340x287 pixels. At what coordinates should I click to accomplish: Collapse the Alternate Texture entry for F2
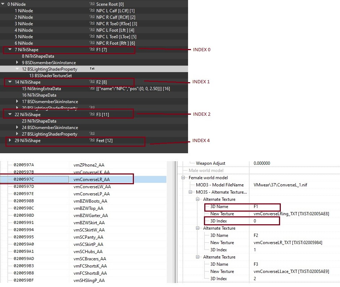[197, 228]
